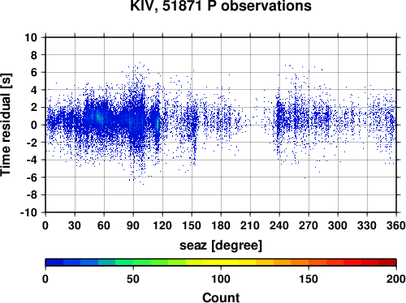Click the x-axis tick label 240
Viewport: 406px width, 303px height.
(x=279, y=225)
